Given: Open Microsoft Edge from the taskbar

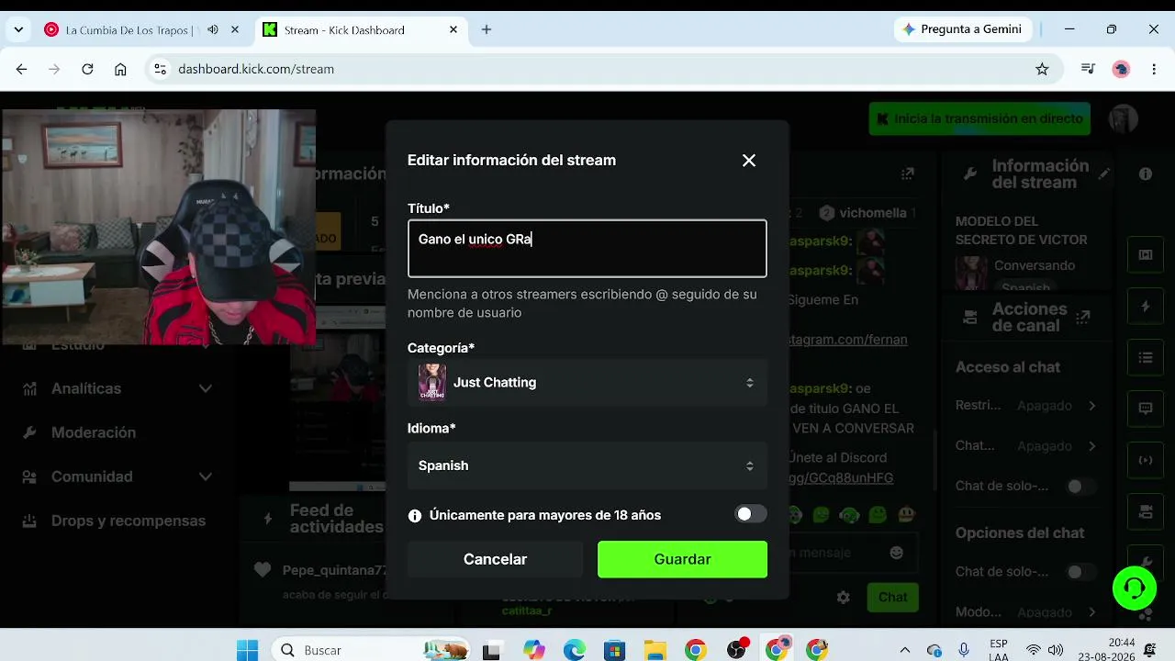Looking at the screenshot, I should [574, 650].
